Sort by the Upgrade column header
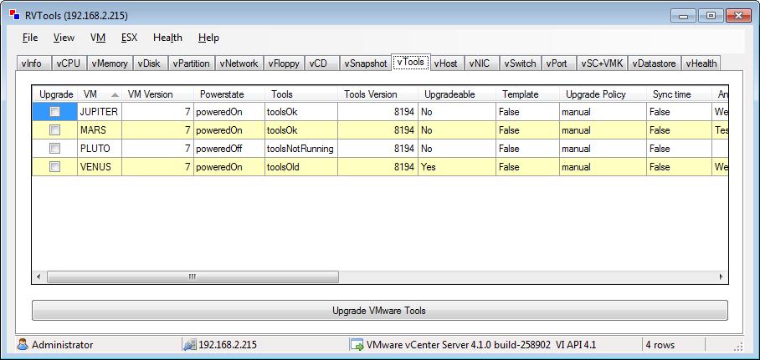760x360 pixels. pyautogui.click(x=55, y=94)
